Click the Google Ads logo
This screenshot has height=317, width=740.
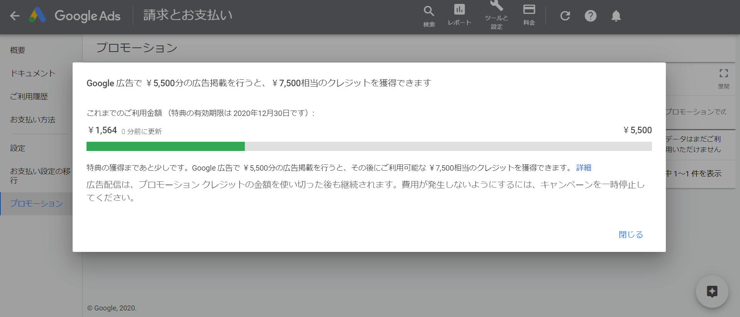[x=75, y=16]
